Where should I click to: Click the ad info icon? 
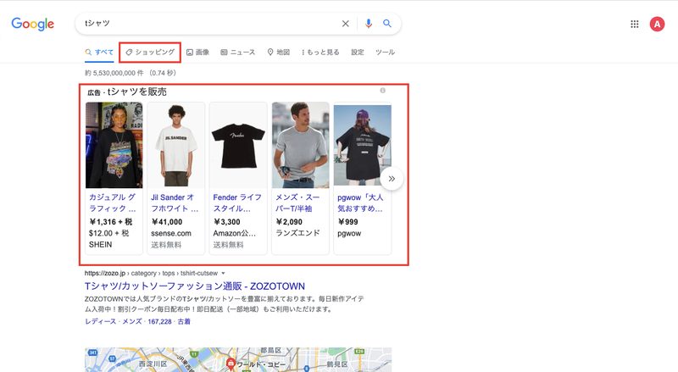click(x=383, y=91)
